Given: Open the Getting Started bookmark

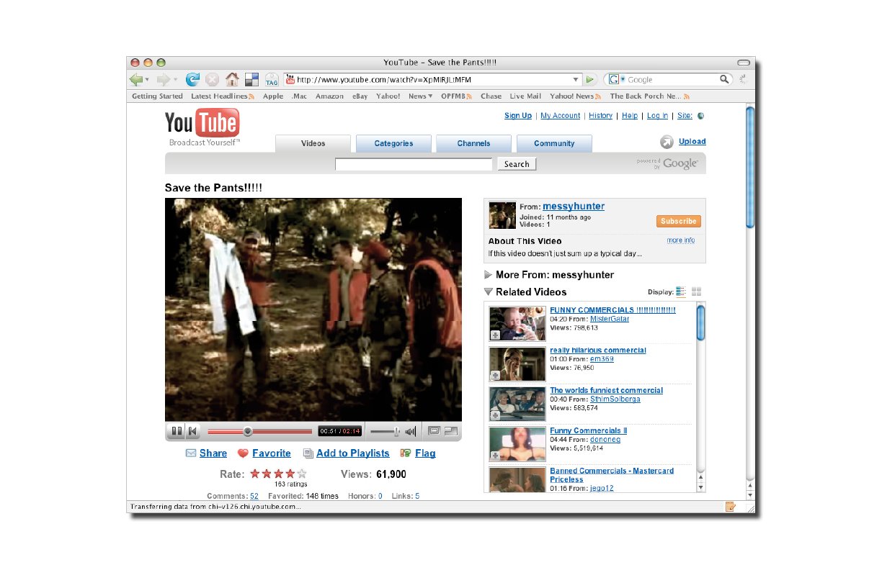Looking at the screenshot, I should coord(157,96).
